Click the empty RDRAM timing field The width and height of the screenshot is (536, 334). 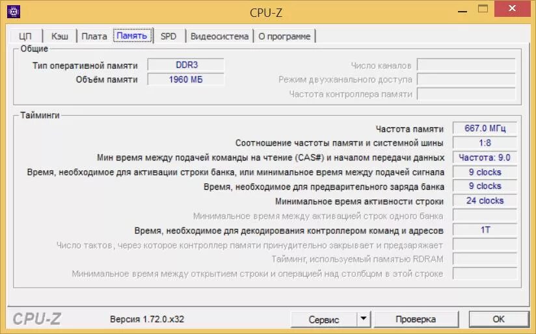tap(485, 259)
